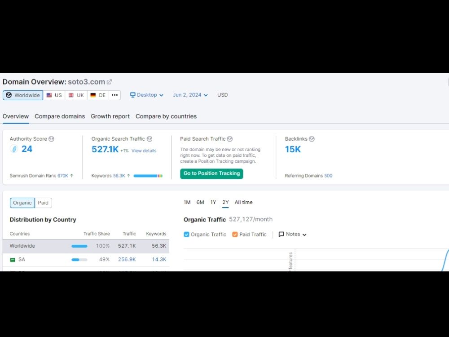Open Semrush Domain Rank 670K link
449x337 pixels.
pyautogui.click(x=63, y=176)
